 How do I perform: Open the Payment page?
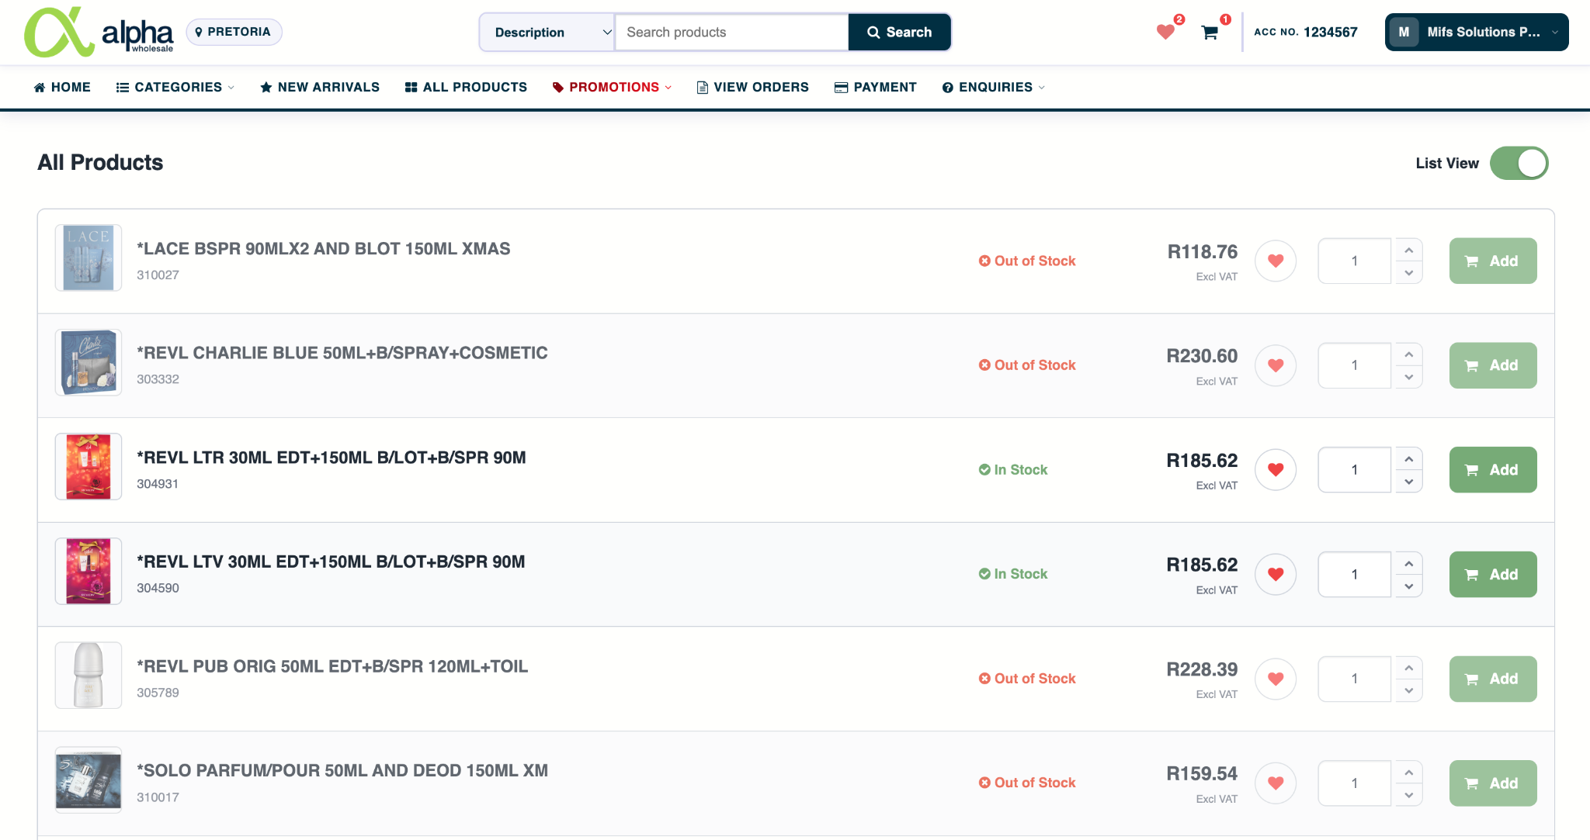tap(875, 87)
